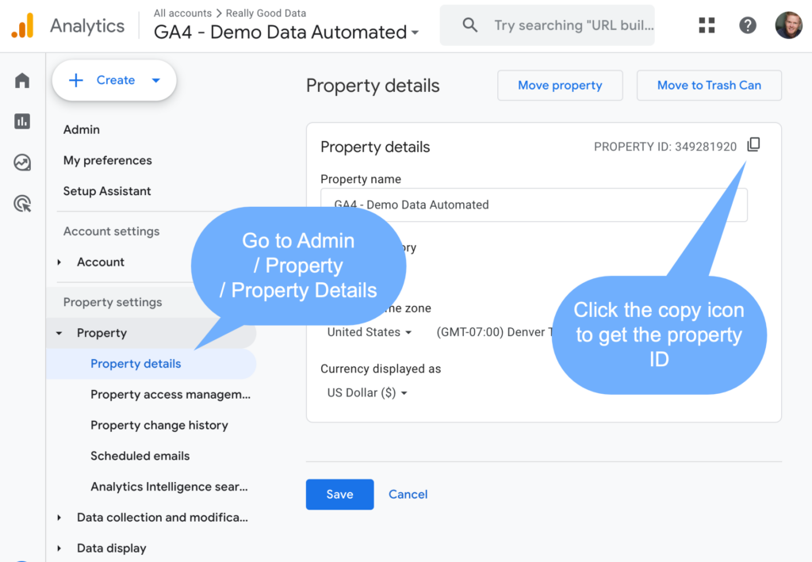This screenshot has height=562, width=812.
Task: Go to All accounts breadcrumb
Action: click(x=183, y=13)
